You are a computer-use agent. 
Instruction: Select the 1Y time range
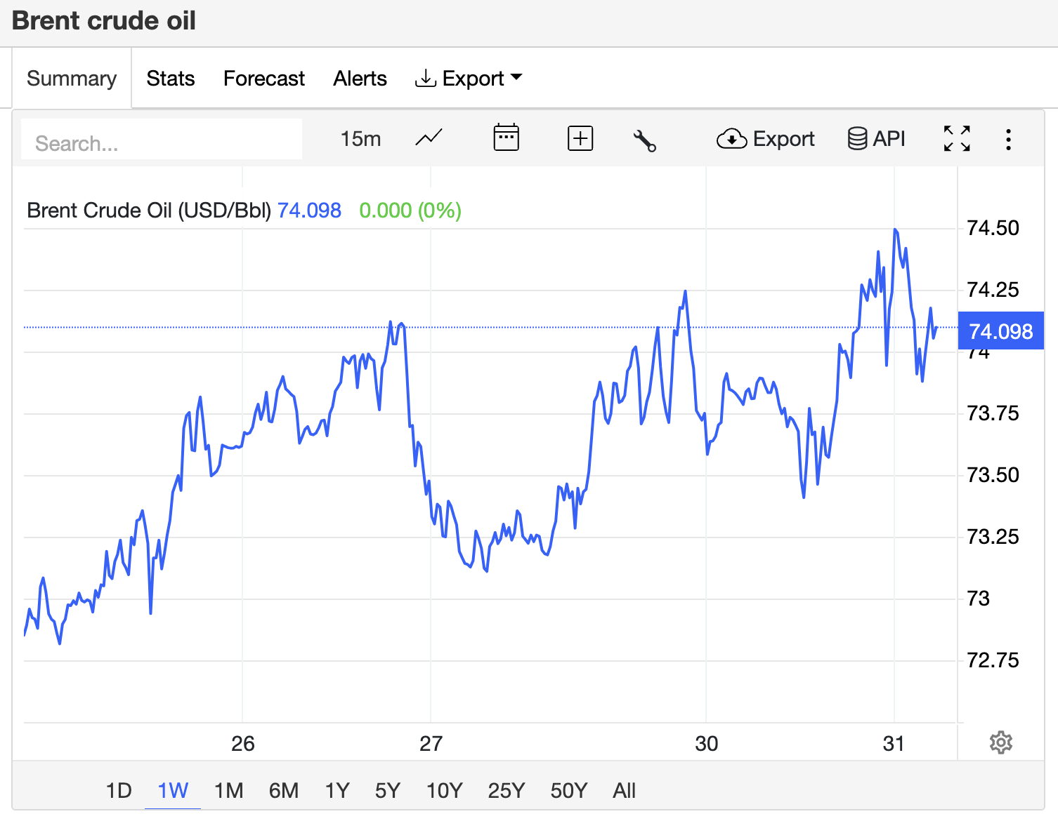click(x=337, y=791)
